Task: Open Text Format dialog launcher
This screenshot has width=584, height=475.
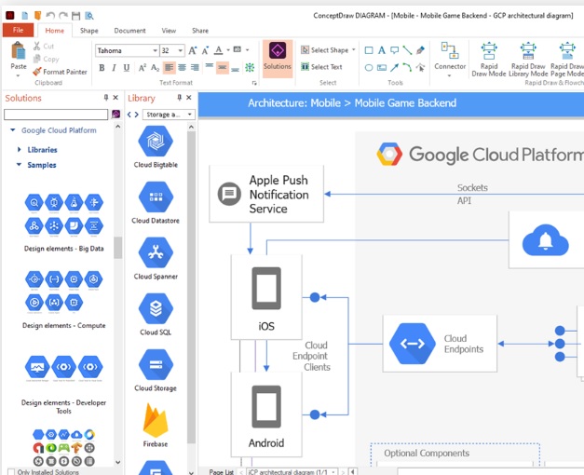Action: point(254,83)
